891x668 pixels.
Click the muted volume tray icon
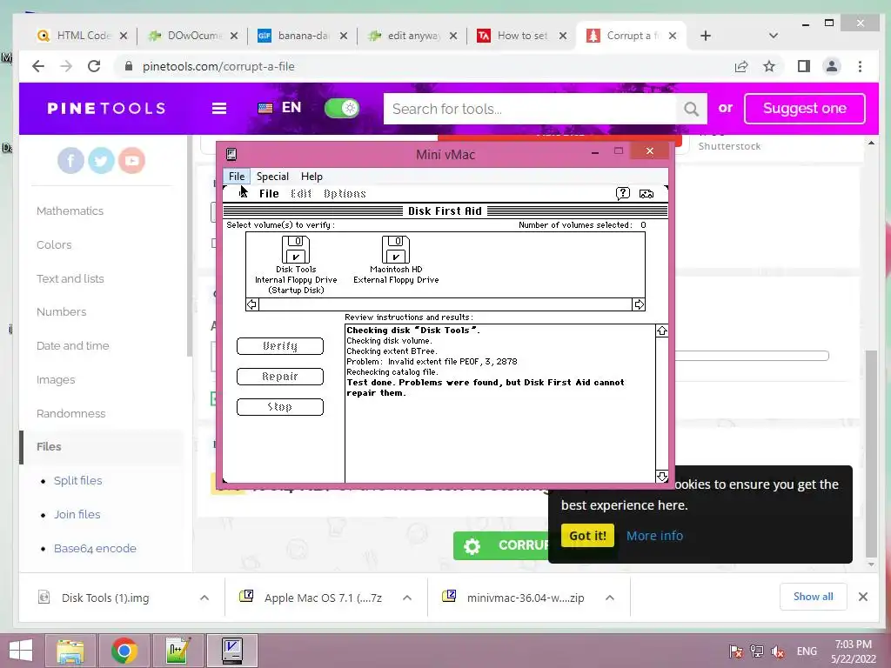777,651
